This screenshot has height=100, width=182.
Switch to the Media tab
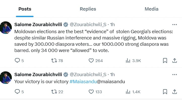(151, 9)
